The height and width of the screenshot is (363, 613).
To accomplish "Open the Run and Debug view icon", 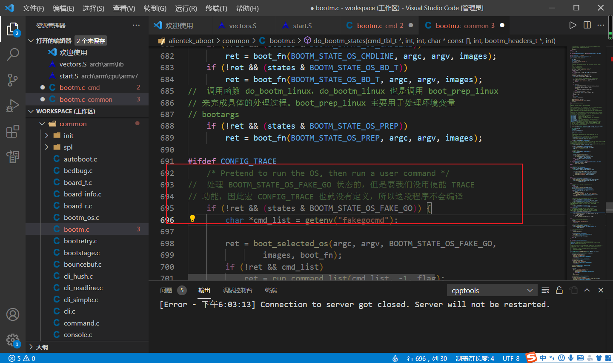I will point(13,105).
